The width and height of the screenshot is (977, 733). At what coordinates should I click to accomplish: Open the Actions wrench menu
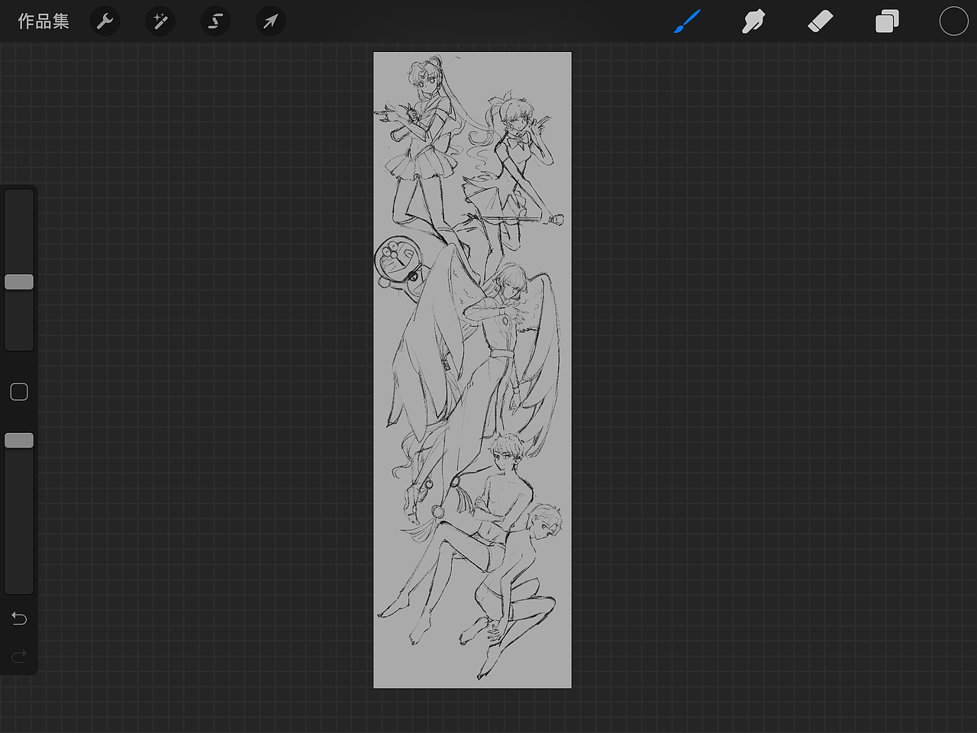pyautogui.click(x=105, y=21)
